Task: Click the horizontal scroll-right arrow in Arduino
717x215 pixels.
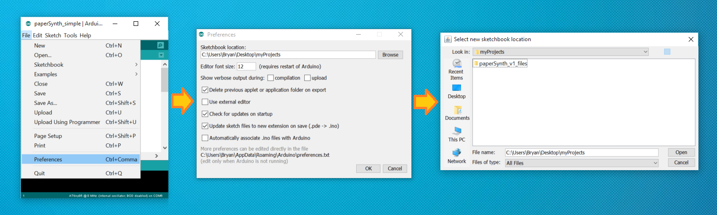Action: (x=156, y=156)
